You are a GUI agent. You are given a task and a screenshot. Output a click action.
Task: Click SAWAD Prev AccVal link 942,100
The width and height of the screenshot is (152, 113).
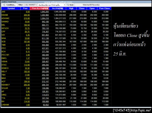pos(45,22)
